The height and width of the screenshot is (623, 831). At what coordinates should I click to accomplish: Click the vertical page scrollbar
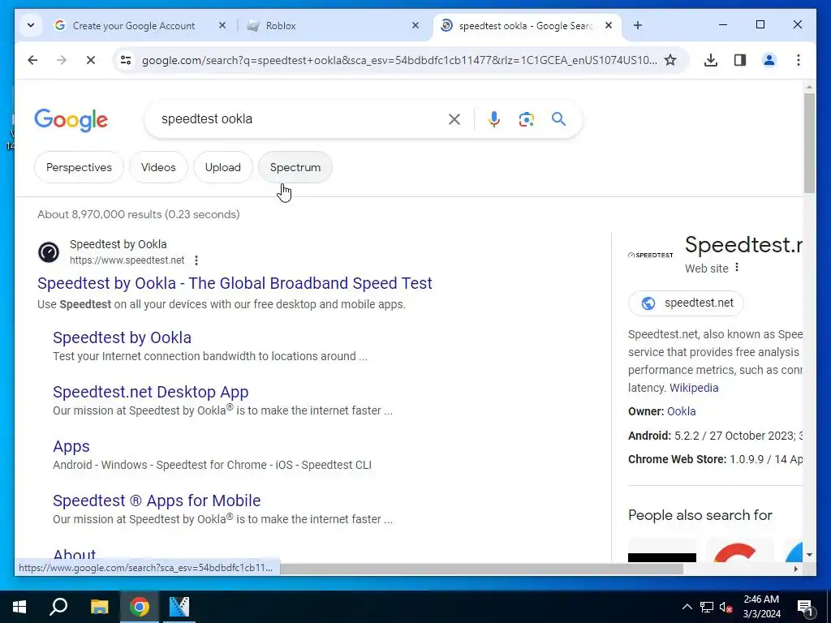[x=809, y=143]
